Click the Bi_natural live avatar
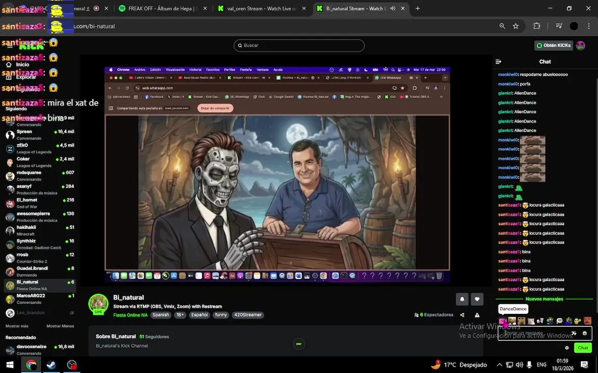The width and height of the screenshot is (598, 373). point(99,304)
